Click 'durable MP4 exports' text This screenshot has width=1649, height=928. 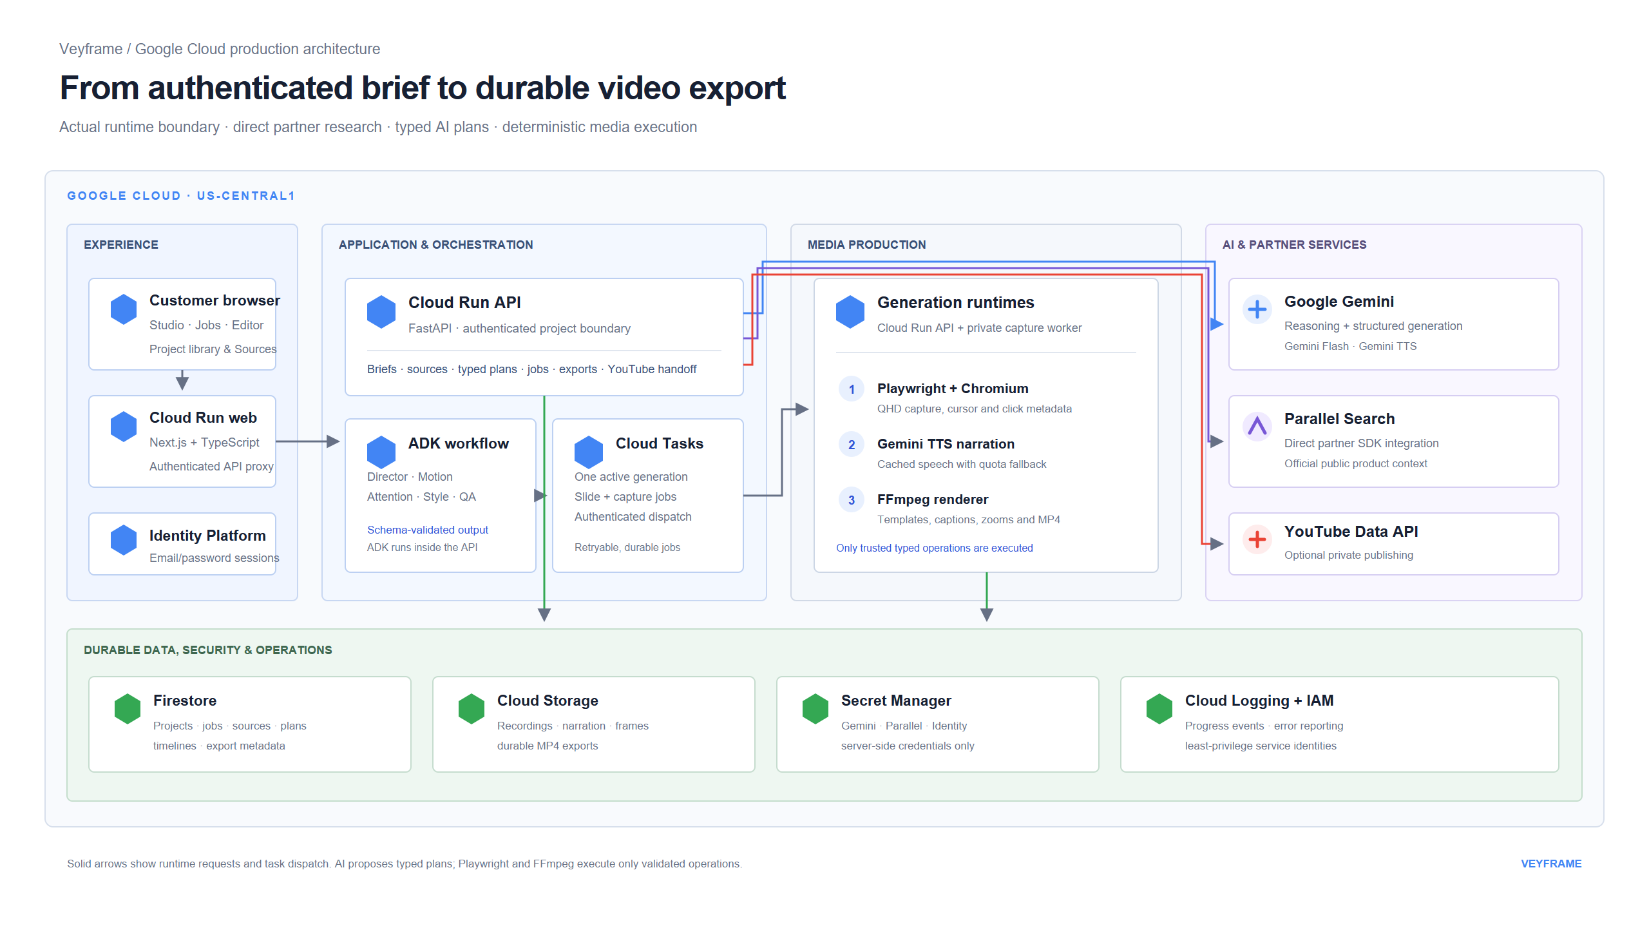click(548, 746)
